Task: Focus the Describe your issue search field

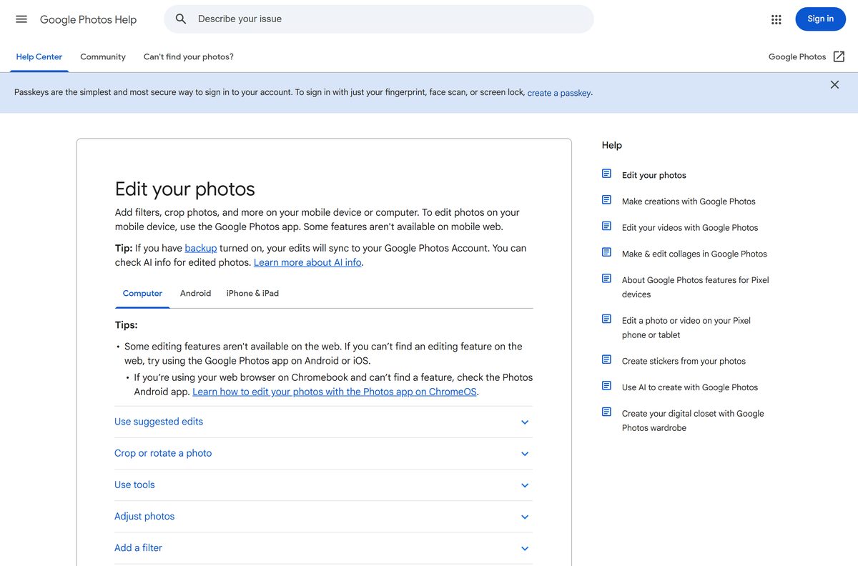Action: point(379,19)
